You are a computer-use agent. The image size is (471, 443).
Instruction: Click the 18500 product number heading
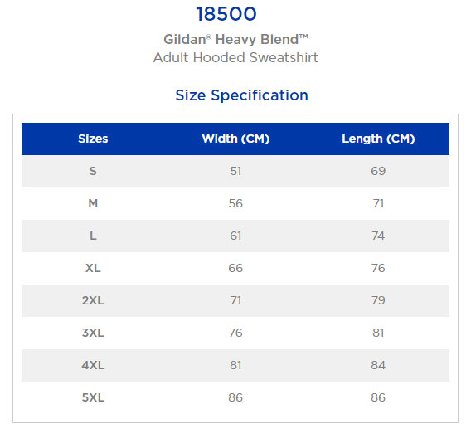coord(226,14)
